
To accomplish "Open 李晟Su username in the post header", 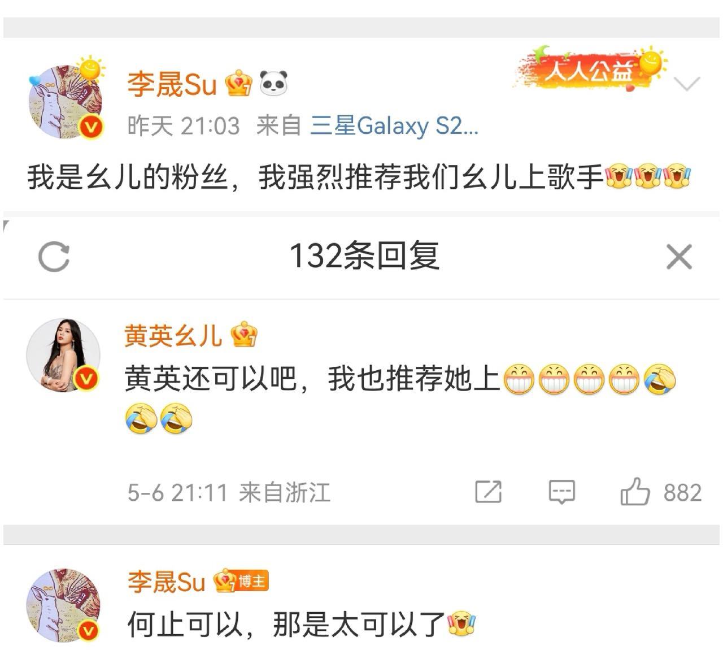I will [172, 84].
